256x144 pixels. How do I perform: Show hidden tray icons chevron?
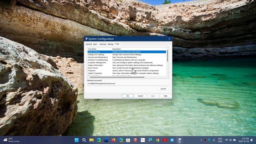201,140
